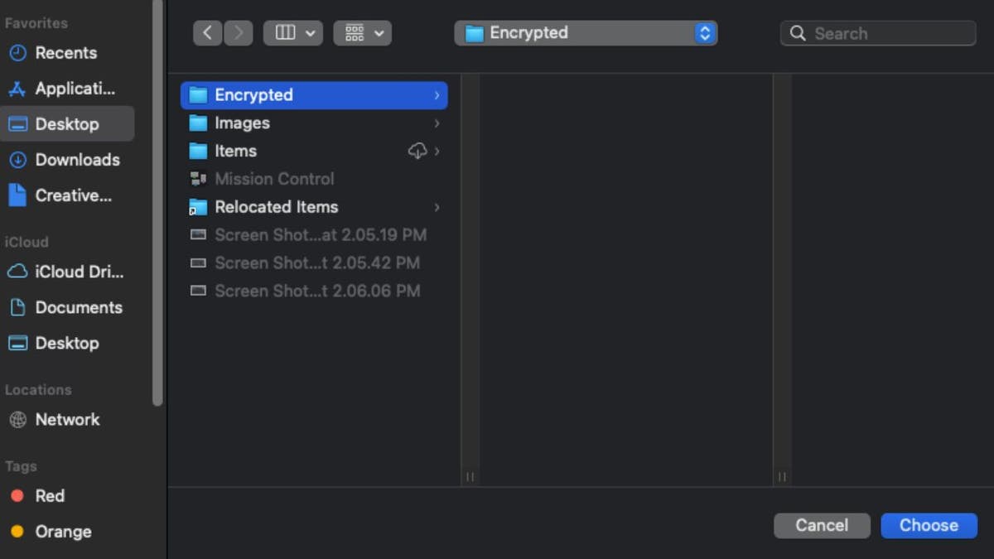Select Recents in the sidebar
This screenshot has height=559, width=994.
pyautogui.click(x=65, y=53)
